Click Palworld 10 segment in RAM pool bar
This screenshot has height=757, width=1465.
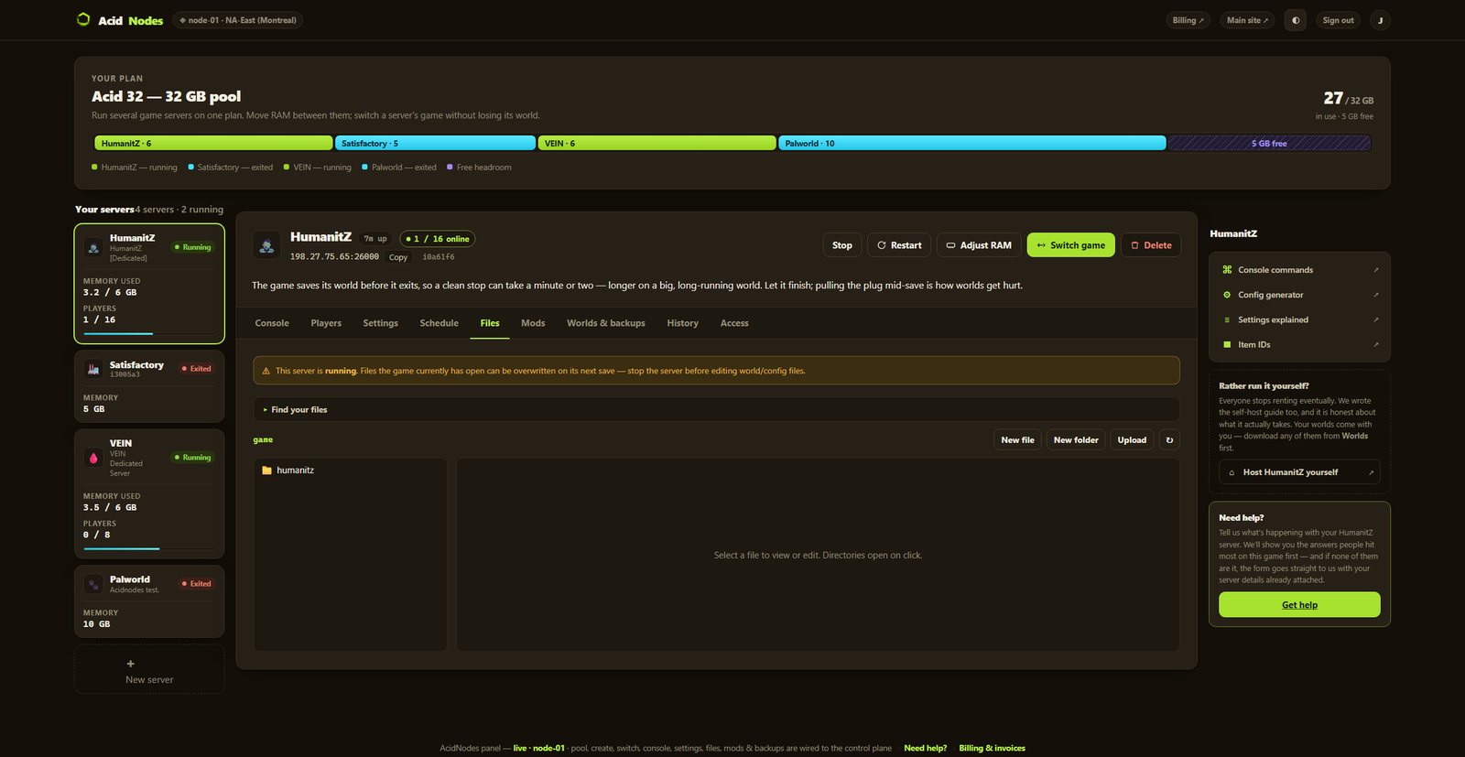coord(972,144)
